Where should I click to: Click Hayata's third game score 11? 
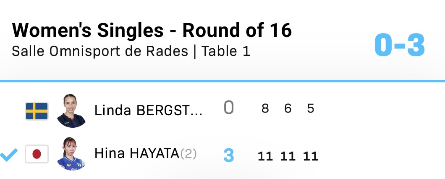[311, 157]
